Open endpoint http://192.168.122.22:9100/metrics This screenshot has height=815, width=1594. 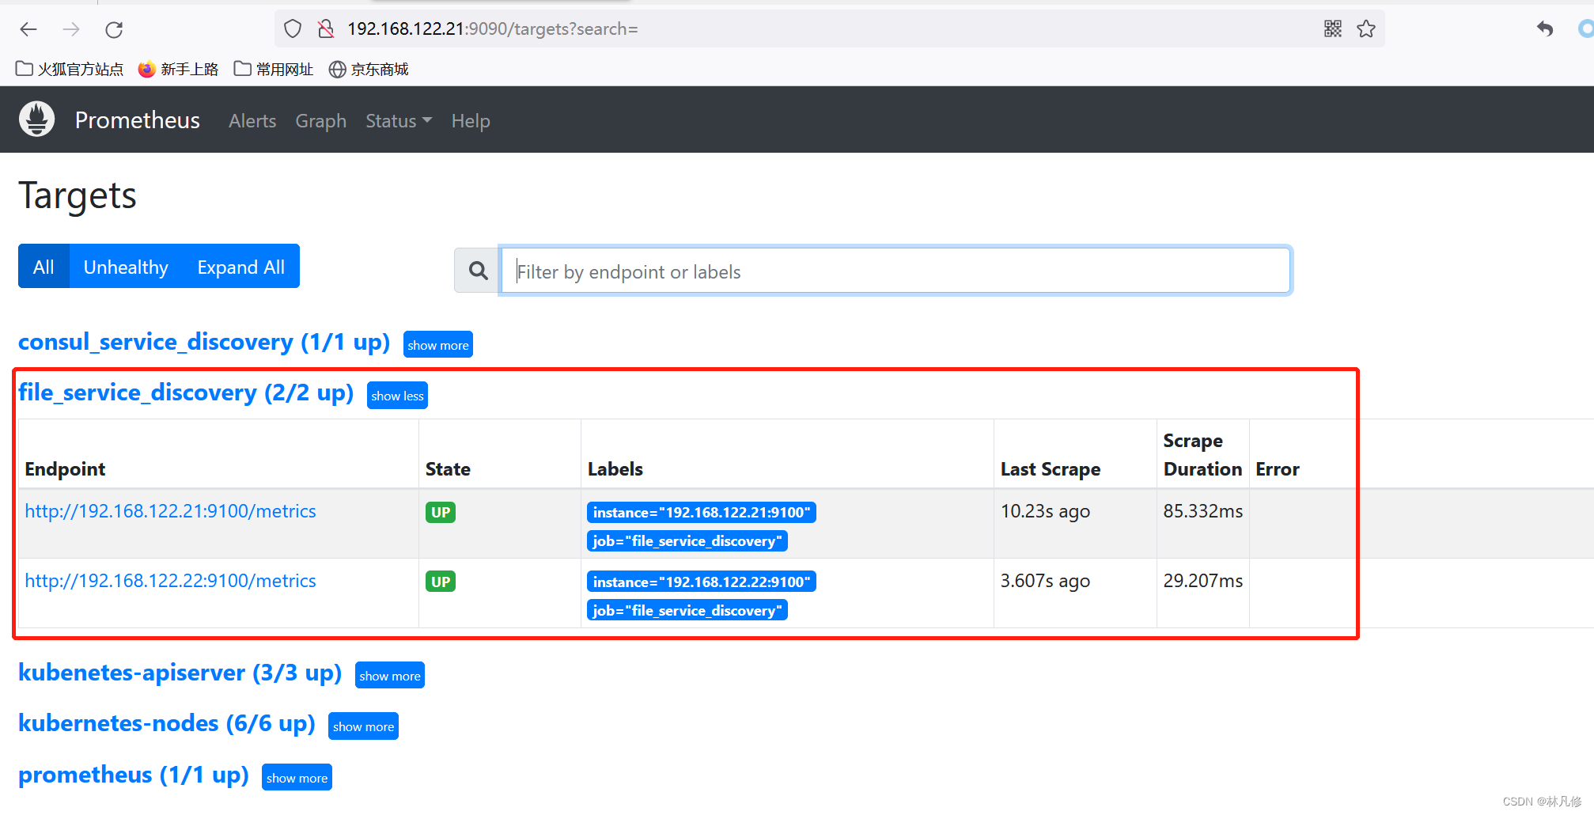tap(170, 581)
